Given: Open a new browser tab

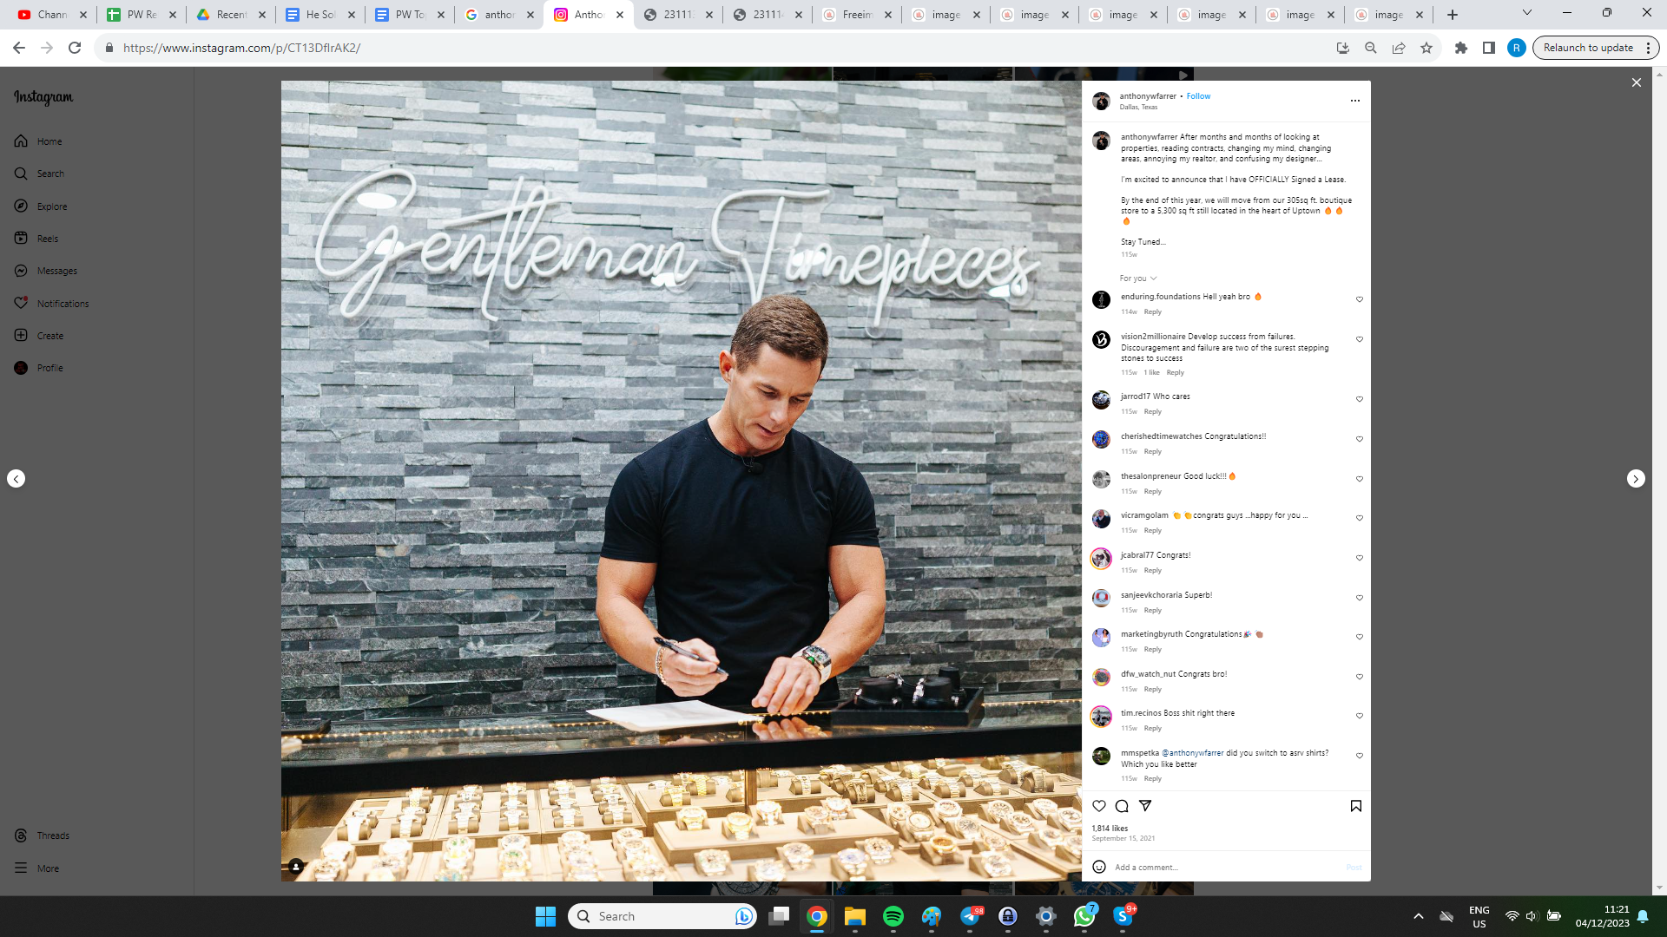Looking at the screenshot, I should [1453, 15].
